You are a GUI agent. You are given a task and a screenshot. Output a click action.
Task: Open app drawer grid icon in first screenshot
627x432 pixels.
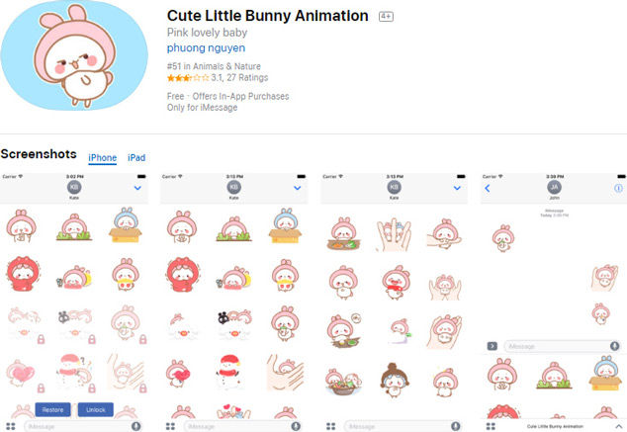[x=11, y=426]
